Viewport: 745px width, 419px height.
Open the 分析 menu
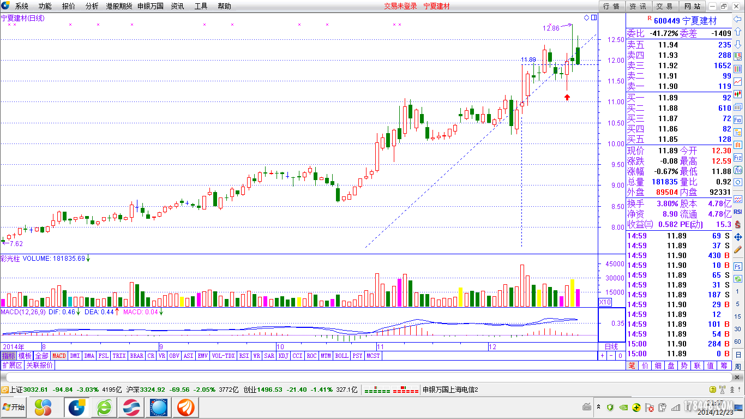click(92, 6)
